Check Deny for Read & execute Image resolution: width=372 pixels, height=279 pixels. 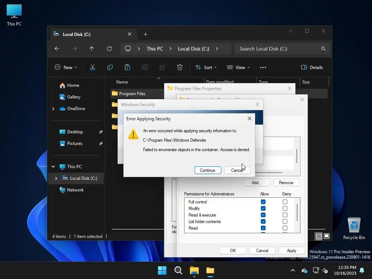pyautogui.click(x=285, y=215)
